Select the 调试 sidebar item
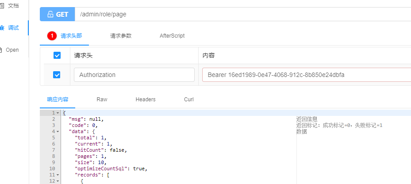The width and height of the screenshot is (411, 184). coord(13,28)
